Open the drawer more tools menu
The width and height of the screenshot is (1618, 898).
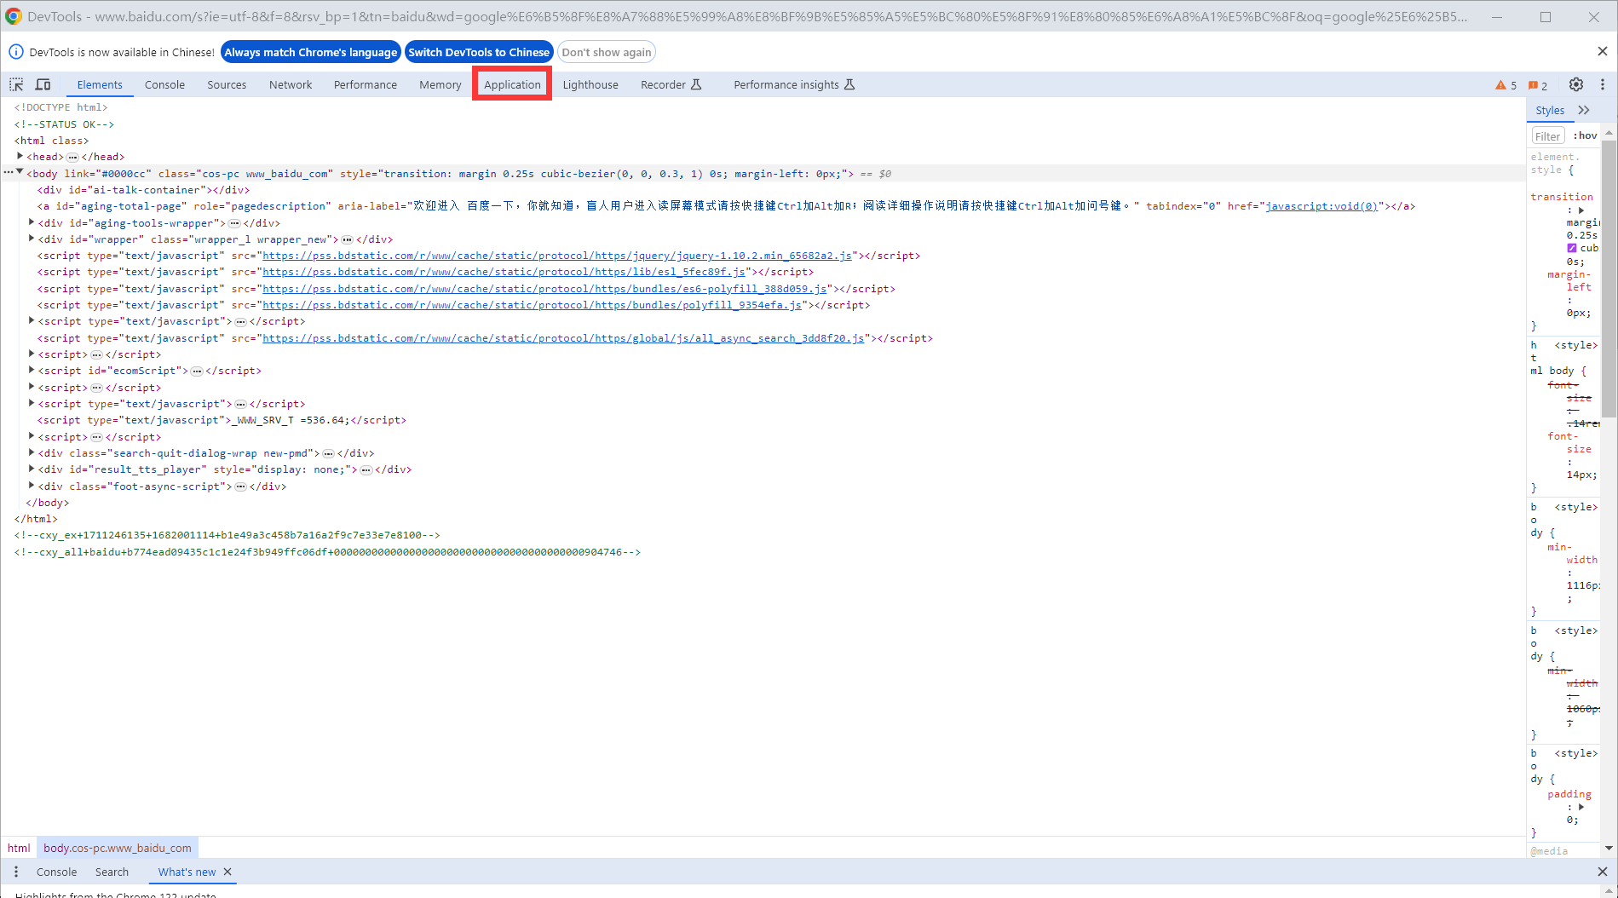tap(16, 872)
